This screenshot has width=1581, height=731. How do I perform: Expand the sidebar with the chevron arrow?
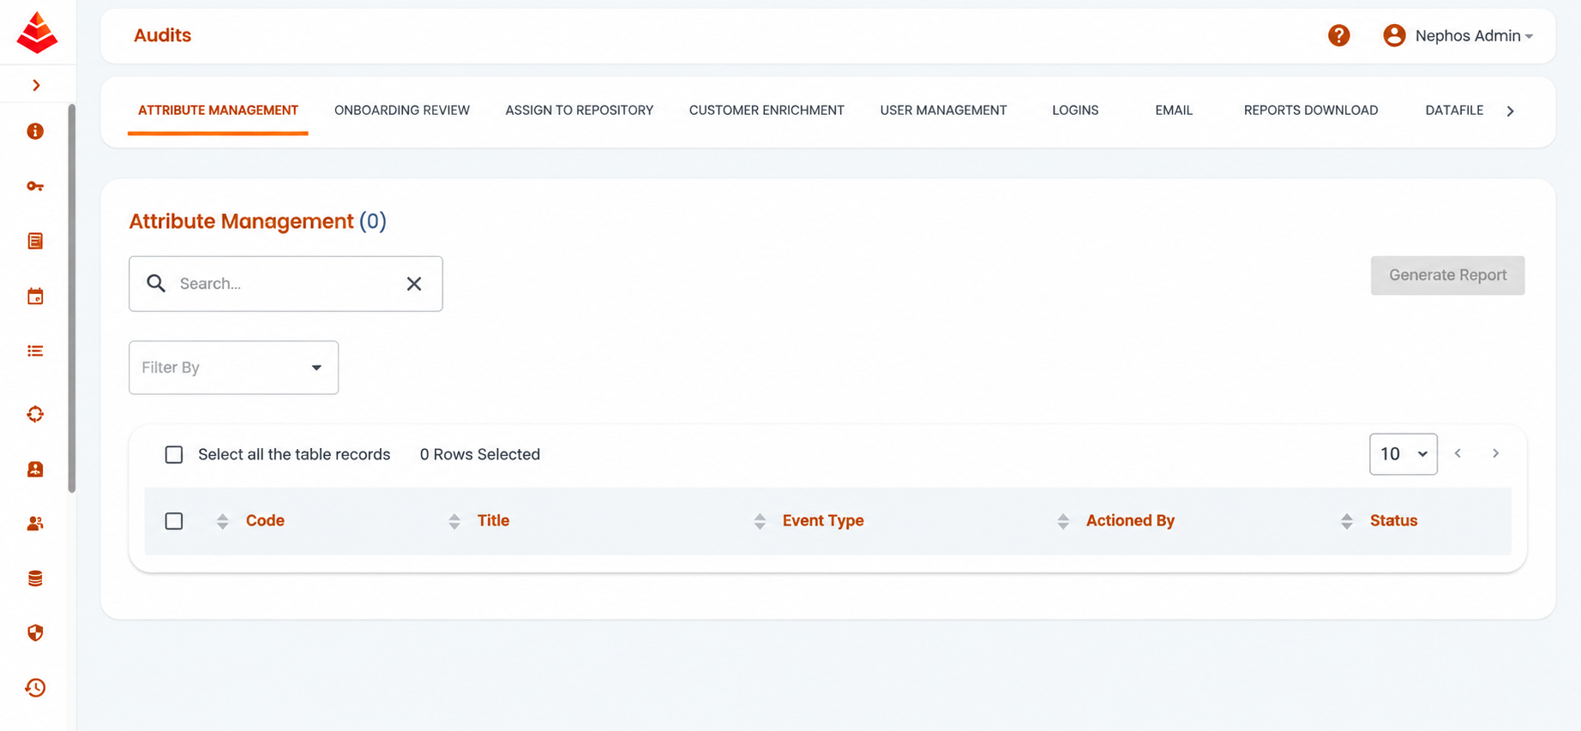(36, 85)
